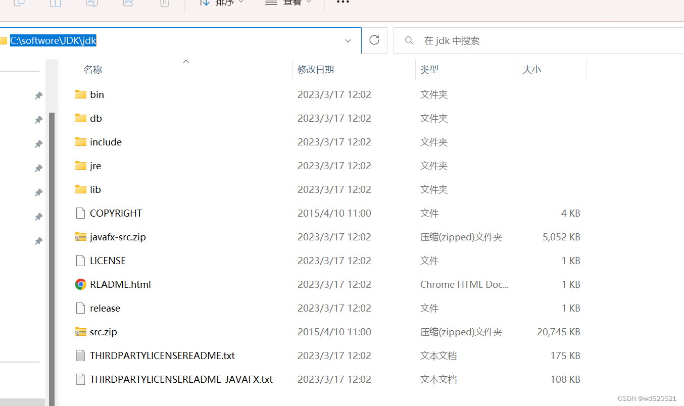Select the jre folder icon

81,166
